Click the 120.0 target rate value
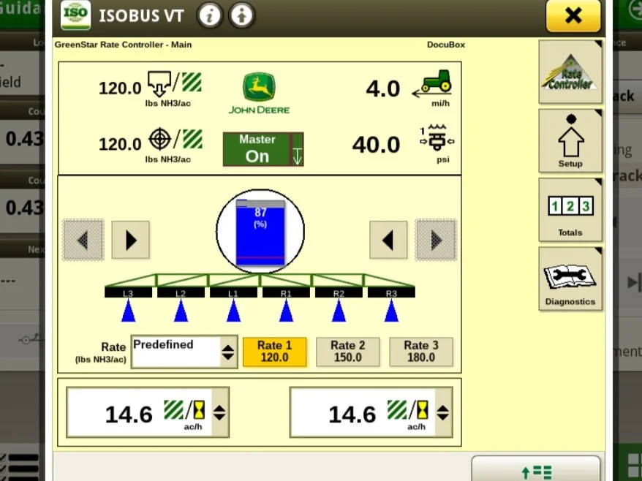This screenshot has height=481, width=642. 120,144
